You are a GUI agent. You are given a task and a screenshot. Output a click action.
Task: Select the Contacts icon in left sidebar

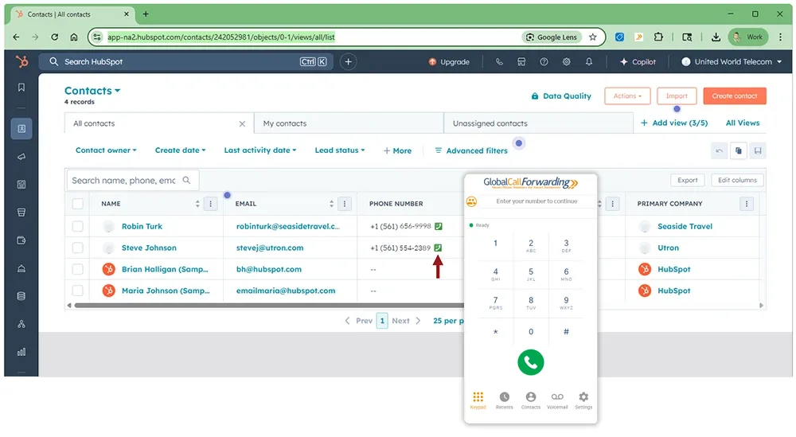click(21, 128)
